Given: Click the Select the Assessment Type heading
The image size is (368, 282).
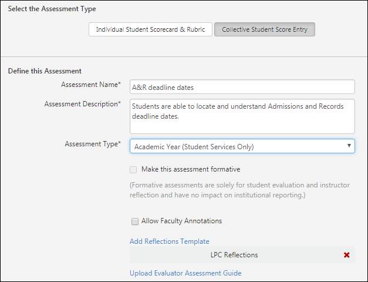Looking at the screenshot, I should coord(52,9).
